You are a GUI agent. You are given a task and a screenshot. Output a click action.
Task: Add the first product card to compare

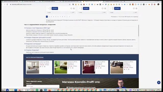74,8
